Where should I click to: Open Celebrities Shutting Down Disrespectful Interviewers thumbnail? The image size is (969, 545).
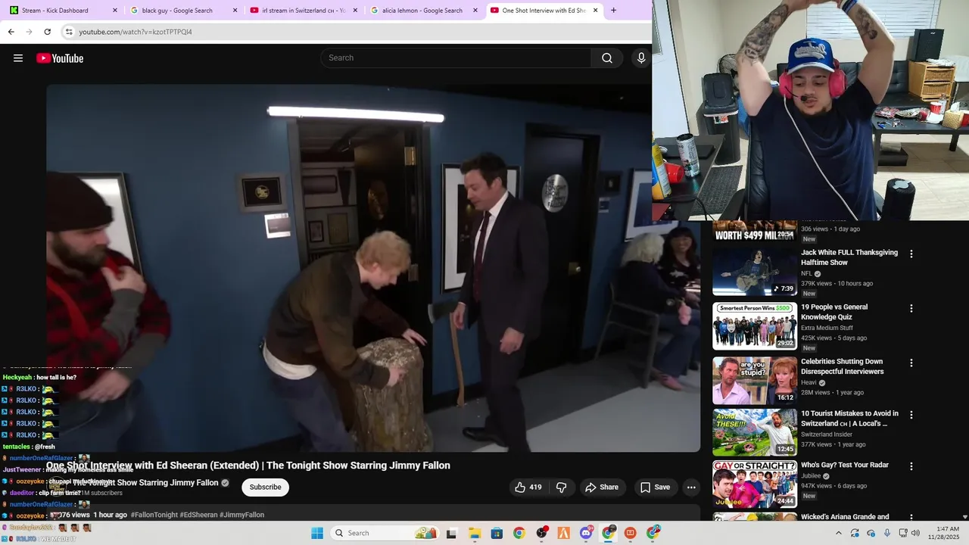click(x=755, y=381)
